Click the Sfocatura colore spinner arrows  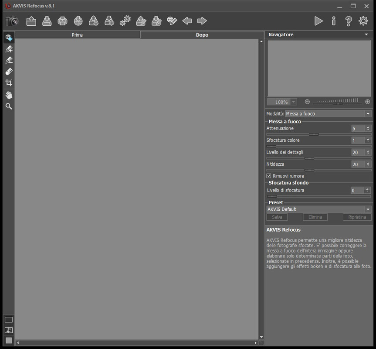tap(368, 140)
